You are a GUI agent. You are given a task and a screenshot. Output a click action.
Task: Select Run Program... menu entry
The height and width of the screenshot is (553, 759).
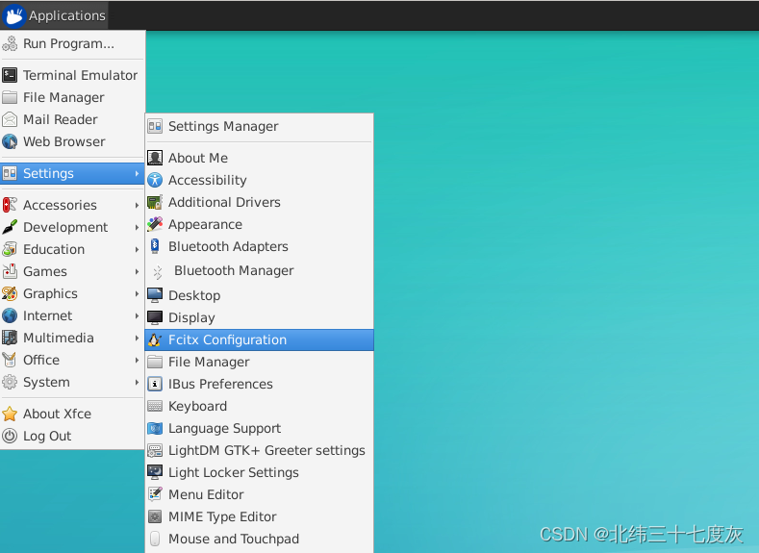[72, 43]
